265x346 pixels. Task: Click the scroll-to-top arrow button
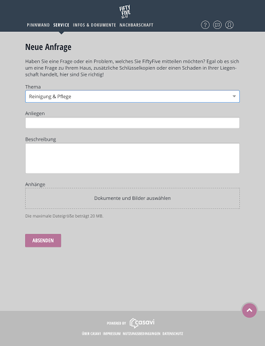[x=249, y=310]
